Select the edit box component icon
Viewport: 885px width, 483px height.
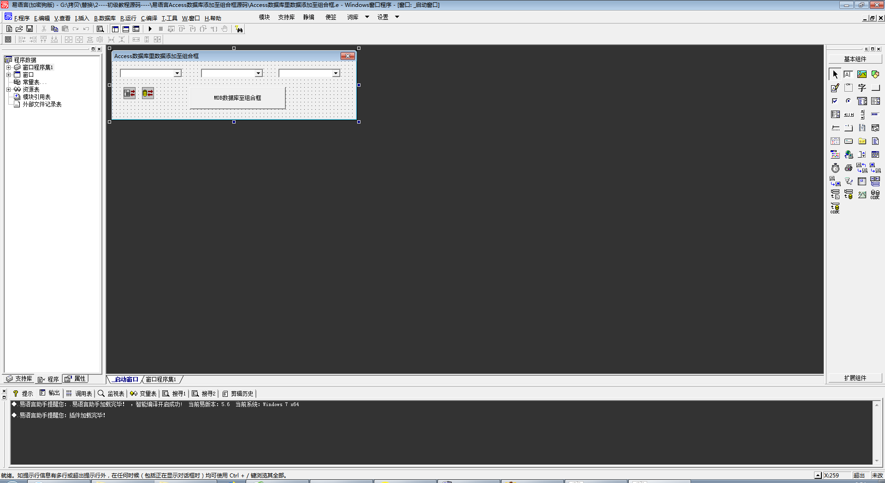click(x=849, y=74)
